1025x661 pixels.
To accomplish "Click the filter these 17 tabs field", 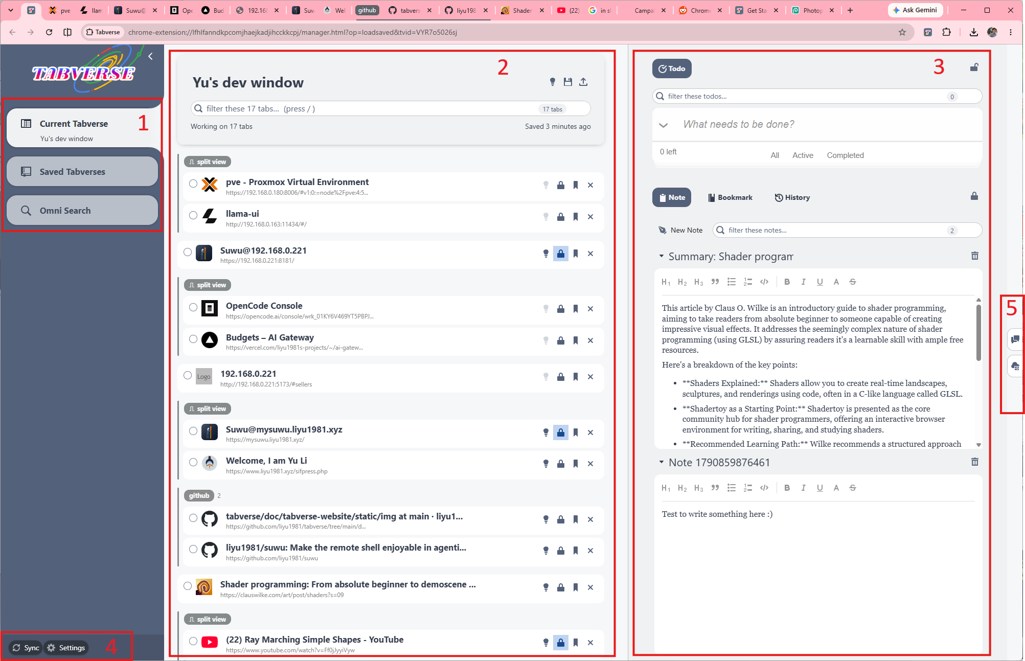I will click(x=391, y=109).
